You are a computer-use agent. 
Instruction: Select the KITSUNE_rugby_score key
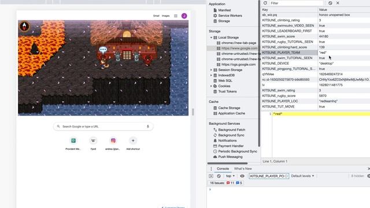pos(279,96)
